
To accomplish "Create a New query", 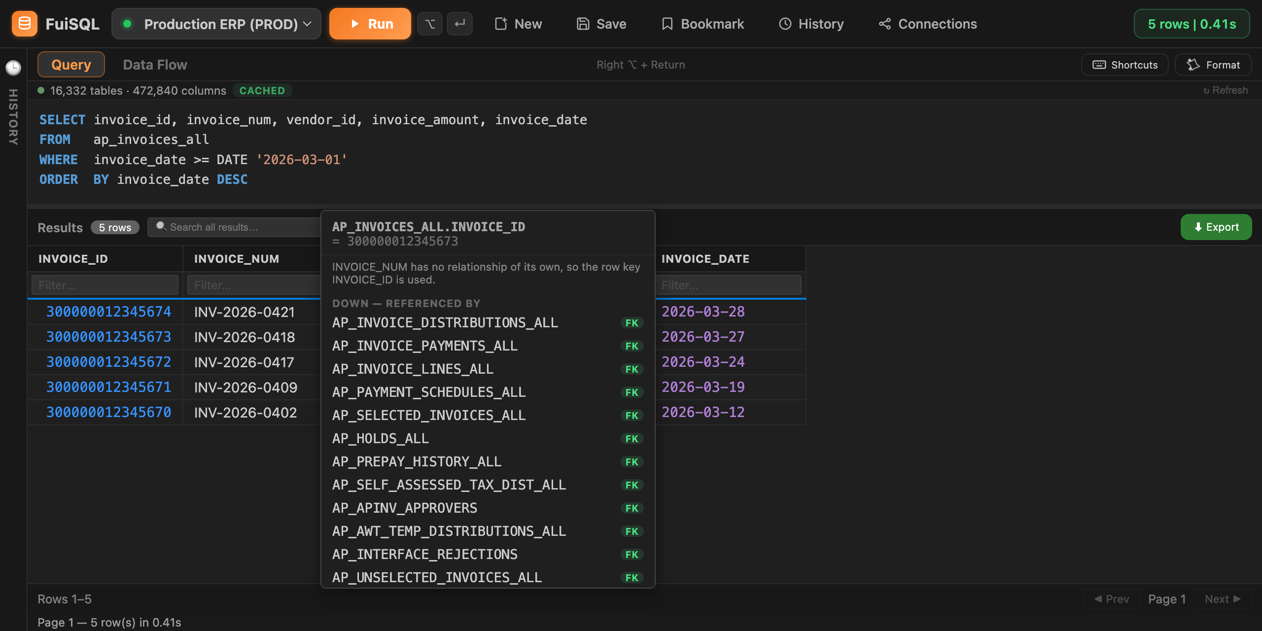I will tap(518, 24).
